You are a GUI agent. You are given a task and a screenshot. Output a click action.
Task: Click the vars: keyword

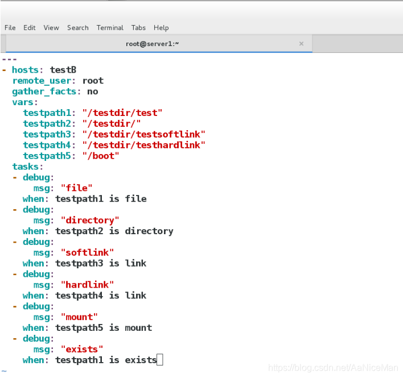25,102
